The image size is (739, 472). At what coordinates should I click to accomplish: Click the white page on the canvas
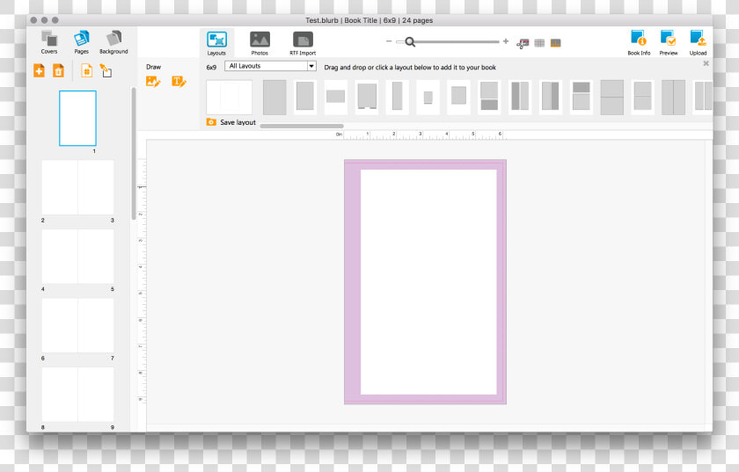428,282
